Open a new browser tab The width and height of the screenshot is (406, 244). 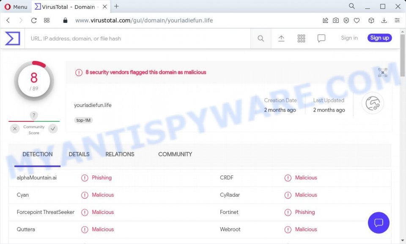117,6
